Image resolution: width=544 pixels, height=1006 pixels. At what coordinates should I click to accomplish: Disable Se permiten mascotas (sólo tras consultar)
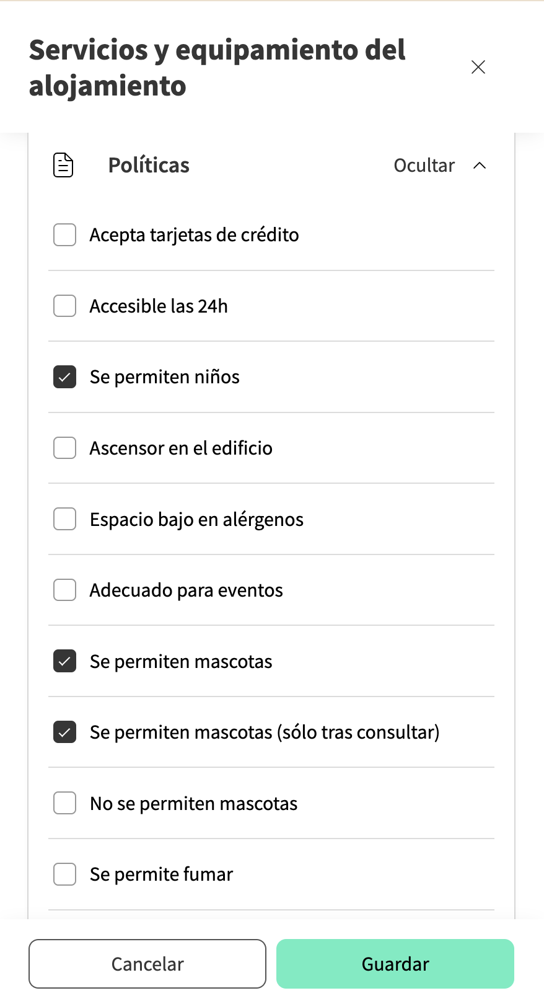pyautogui.click(x=65, y=732)
